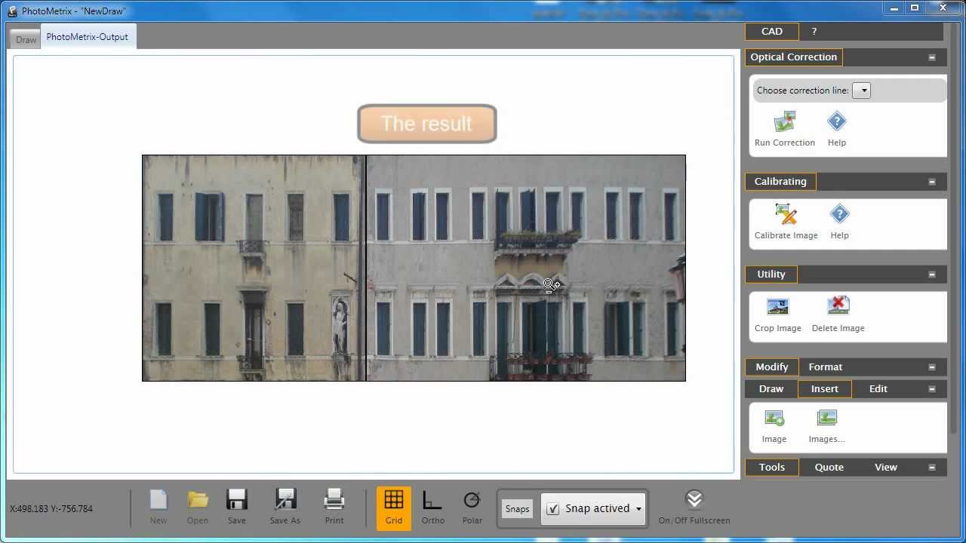Open the View tab
Viewport: 966px width, 543px height.
[x=886, y=468]
